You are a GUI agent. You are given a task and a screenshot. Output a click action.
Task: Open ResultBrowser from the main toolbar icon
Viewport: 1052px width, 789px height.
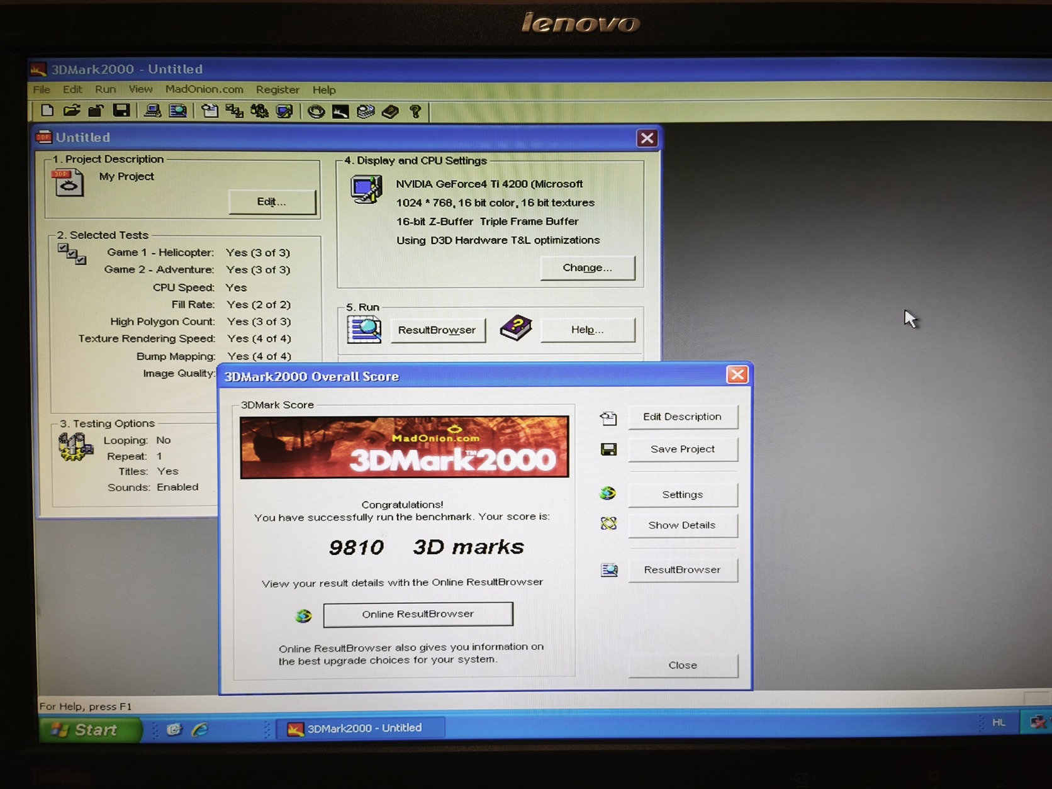[178, 111]
